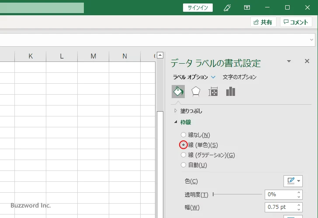Increase the 幅 width with up arrow

pos(299,205)
